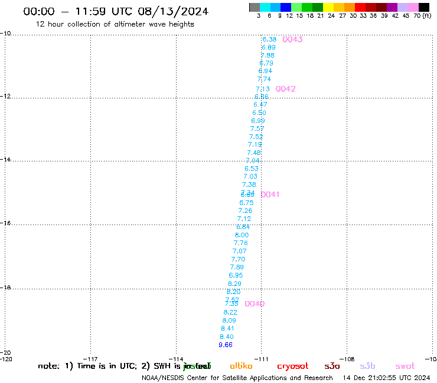Click the pink 'swot' satellite label
Screen dimensions: 437x383
pyautogui.click(x=405, y=367)
